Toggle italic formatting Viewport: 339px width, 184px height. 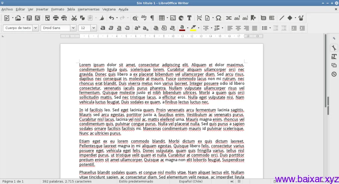point(111,28)
